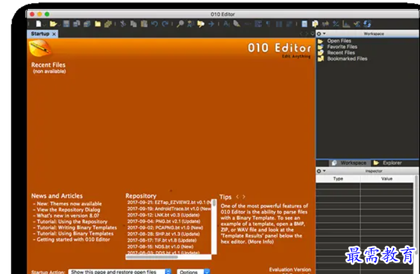Viewport: 420px width, 274px height.
Task: Click the Copy toolbar icon
Action: click(133, 24)
